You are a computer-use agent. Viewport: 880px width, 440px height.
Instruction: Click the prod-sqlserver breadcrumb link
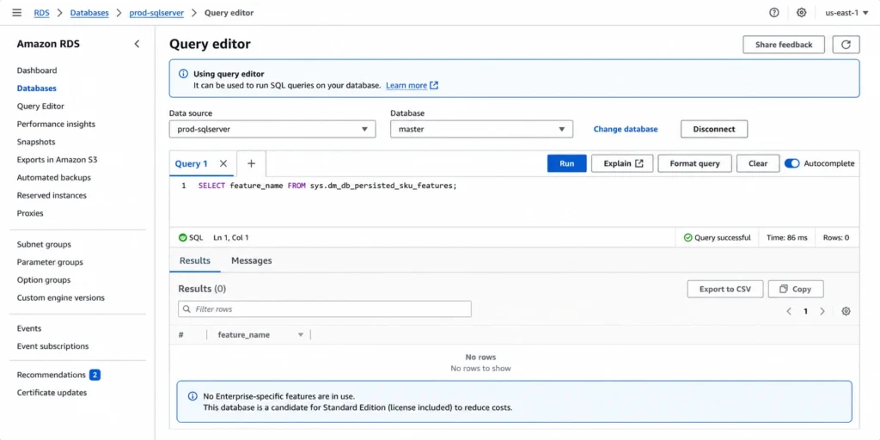point(156,12)
